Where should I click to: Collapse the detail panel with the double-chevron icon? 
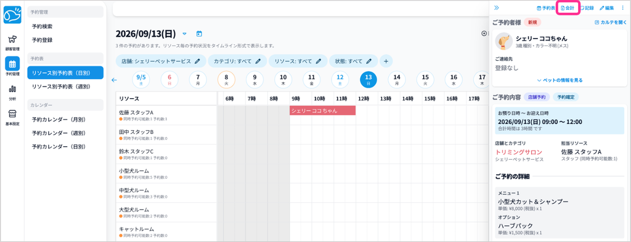(497, 7)
